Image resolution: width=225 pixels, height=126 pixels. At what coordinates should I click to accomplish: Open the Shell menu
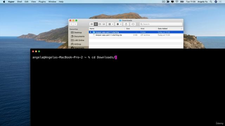20,2
